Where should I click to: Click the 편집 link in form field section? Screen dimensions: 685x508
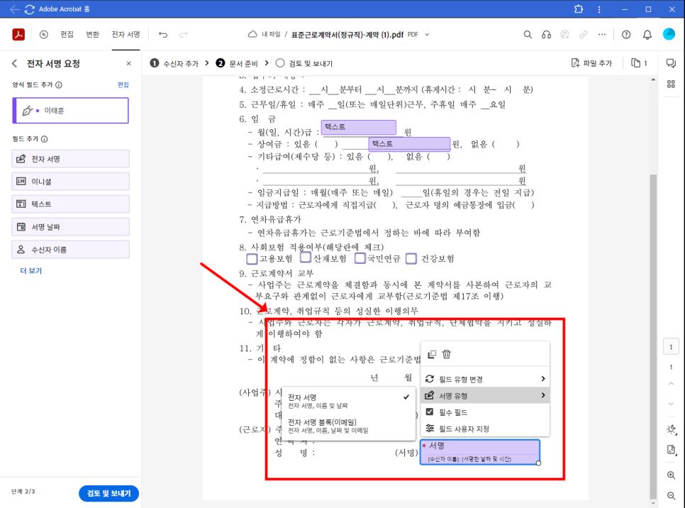(x=123, y=85)
